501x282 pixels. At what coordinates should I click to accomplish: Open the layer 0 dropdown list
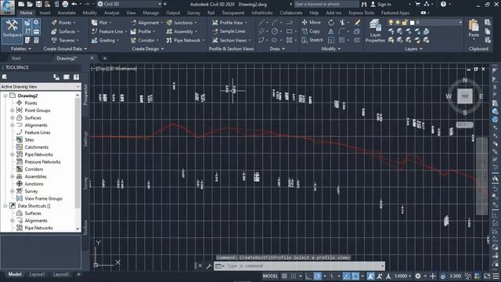[x=460, y=23]
